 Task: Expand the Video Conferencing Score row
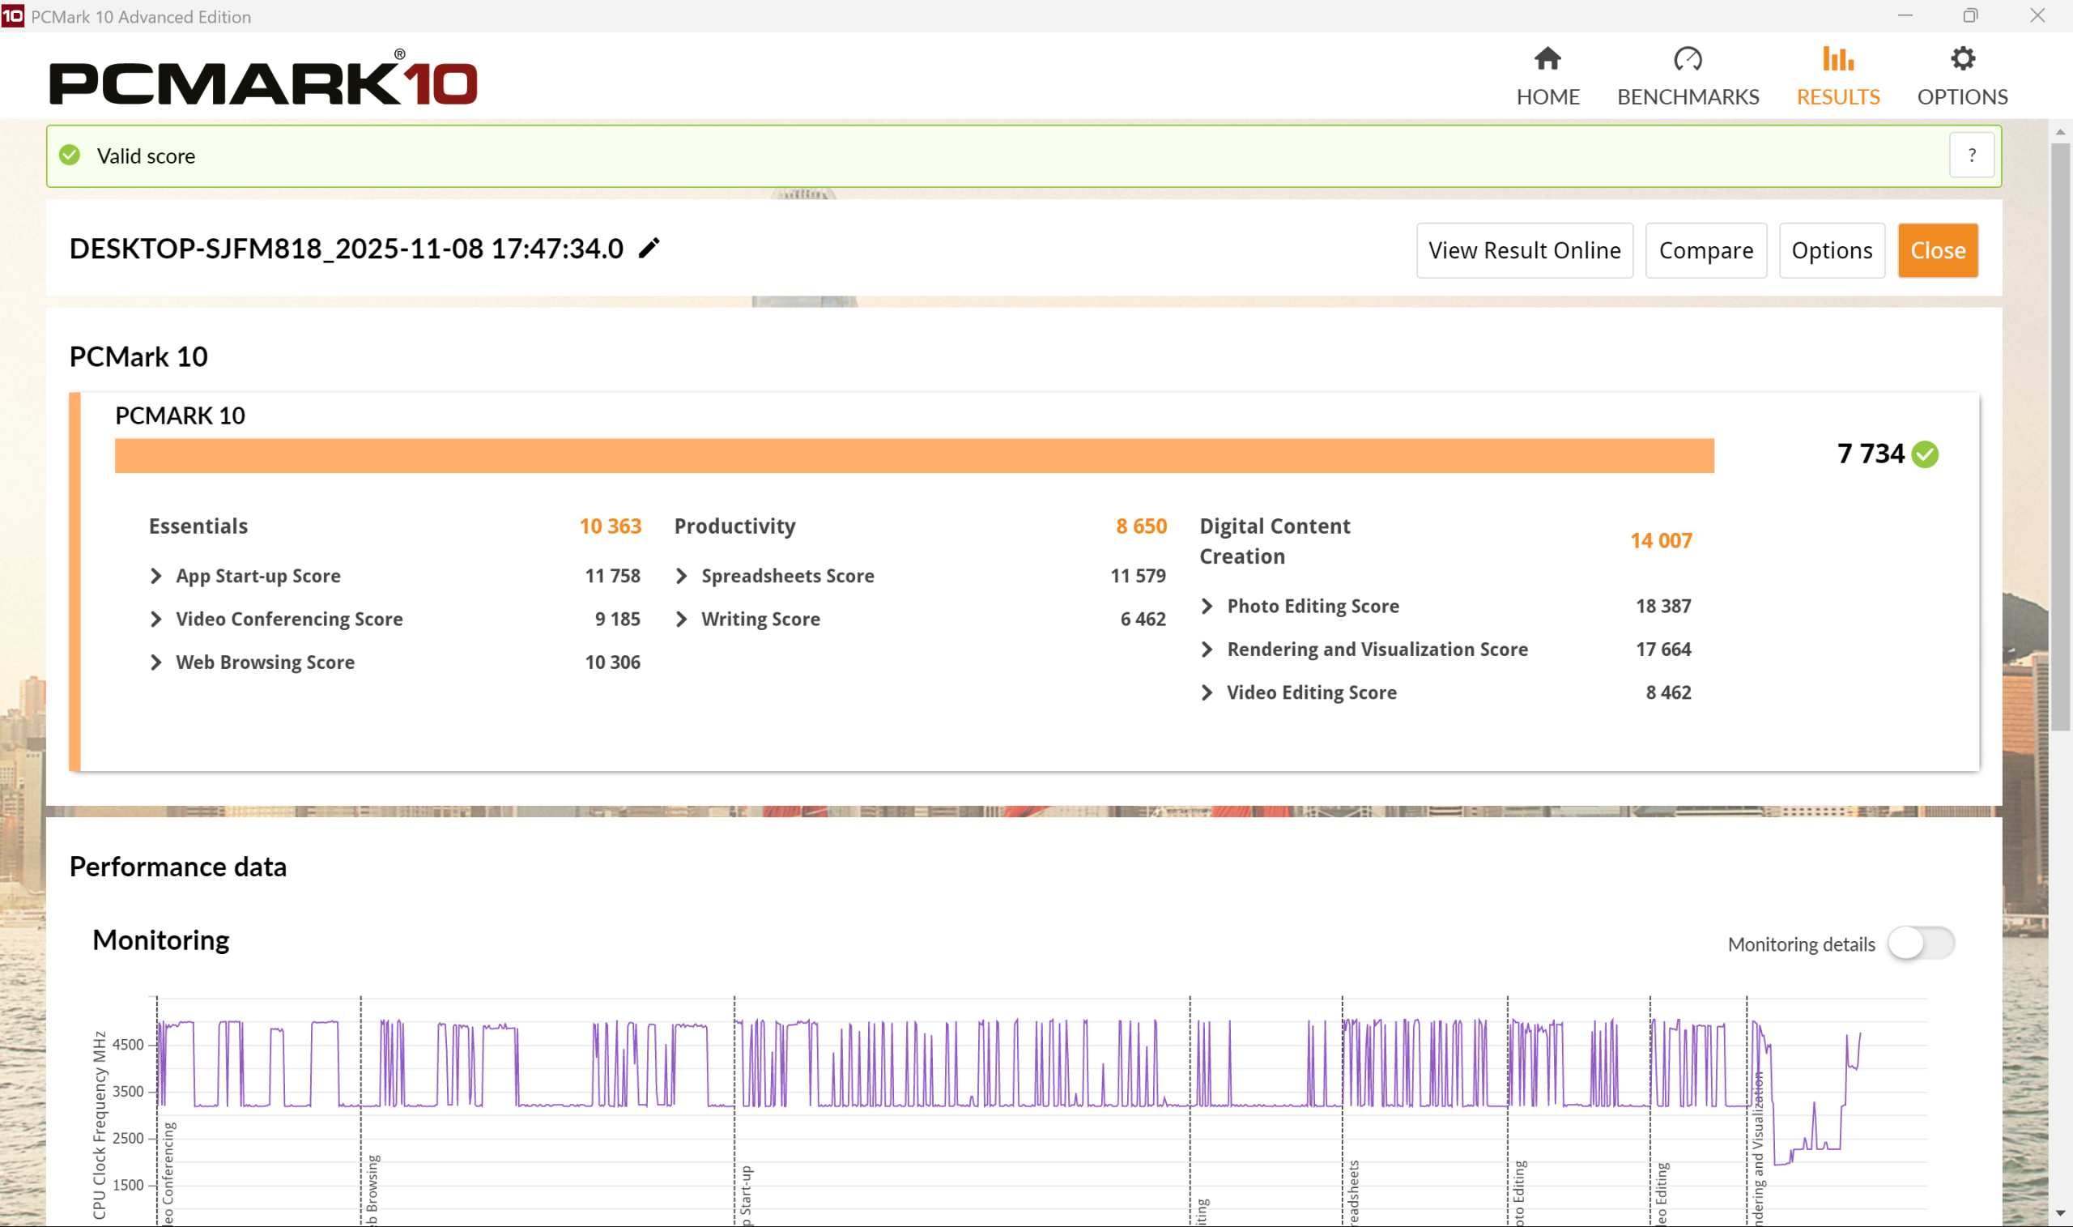tap(156, 619)
